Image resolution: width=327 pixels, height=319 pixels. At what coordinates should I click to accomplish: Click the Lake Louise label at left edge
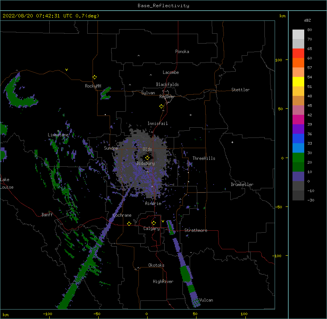pyautogui.click(x=7, y=183)
